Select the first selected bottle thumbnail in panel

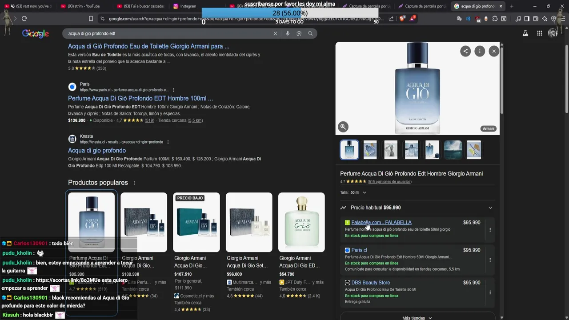tap(349, 150)
